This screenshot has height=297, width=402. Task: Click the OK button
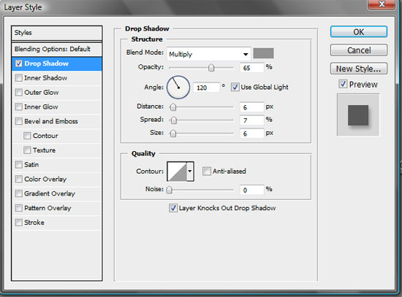click(x=358, y=32)
